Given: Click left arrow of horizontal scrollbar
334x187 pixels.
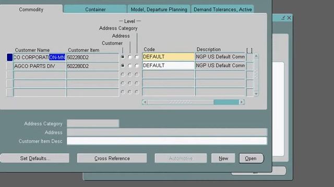Looking at the screenshot, I should 145,102.
